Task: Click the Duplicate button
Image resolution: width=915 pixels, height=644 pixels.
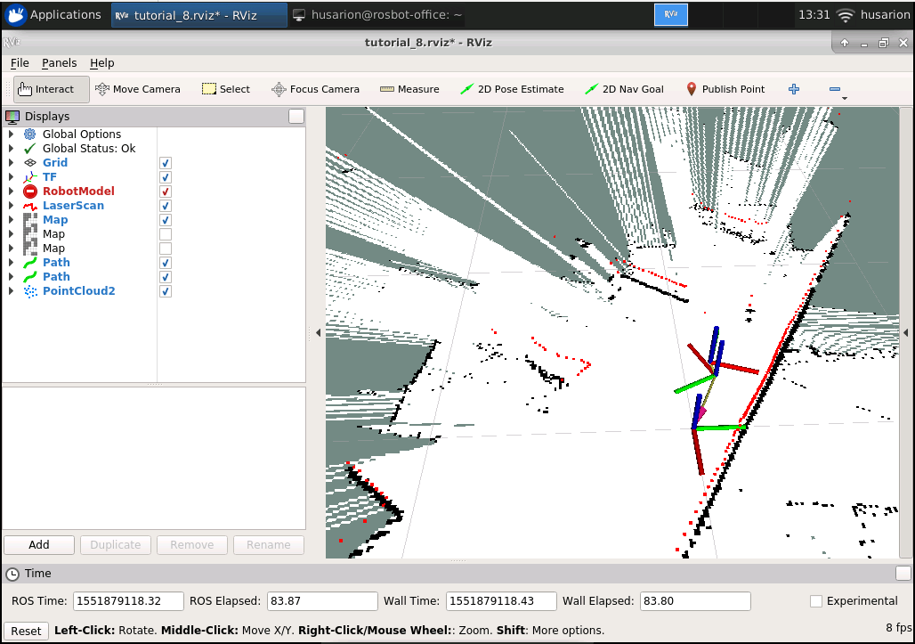Action: click(x=116, y=545)
